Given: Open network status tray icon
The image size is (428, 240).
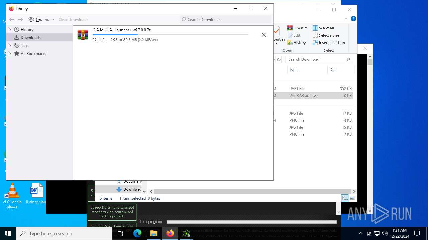Looking at the screenshot, I should pos(377,233).
